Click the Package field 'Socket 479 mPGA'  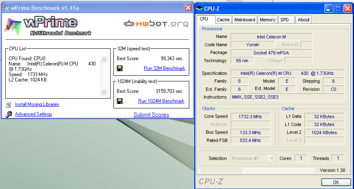point(271,53)
